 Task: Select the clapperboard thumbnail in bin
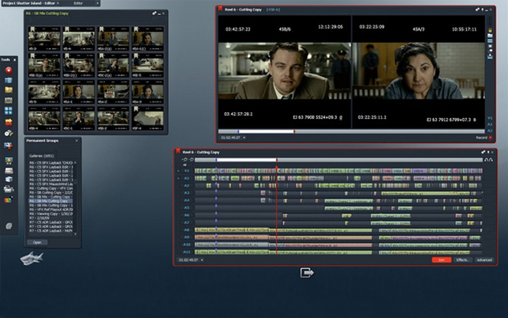tap(113, 92)
